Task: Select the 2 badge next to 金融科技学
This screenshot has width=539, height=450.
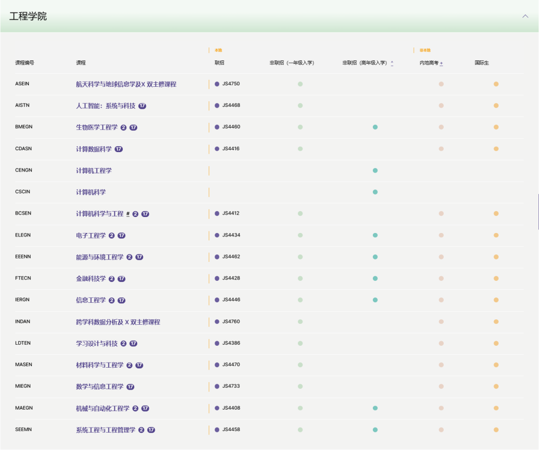Action: (112, 278)
